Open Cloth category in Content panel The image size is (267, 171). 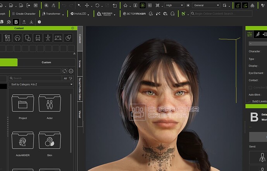28,38
